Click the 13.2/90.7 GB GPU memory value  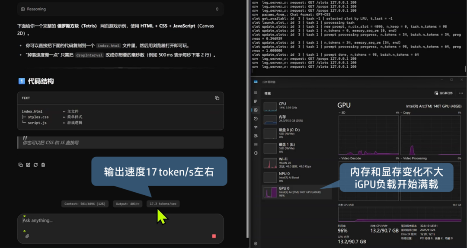click(x=352, y=242)
